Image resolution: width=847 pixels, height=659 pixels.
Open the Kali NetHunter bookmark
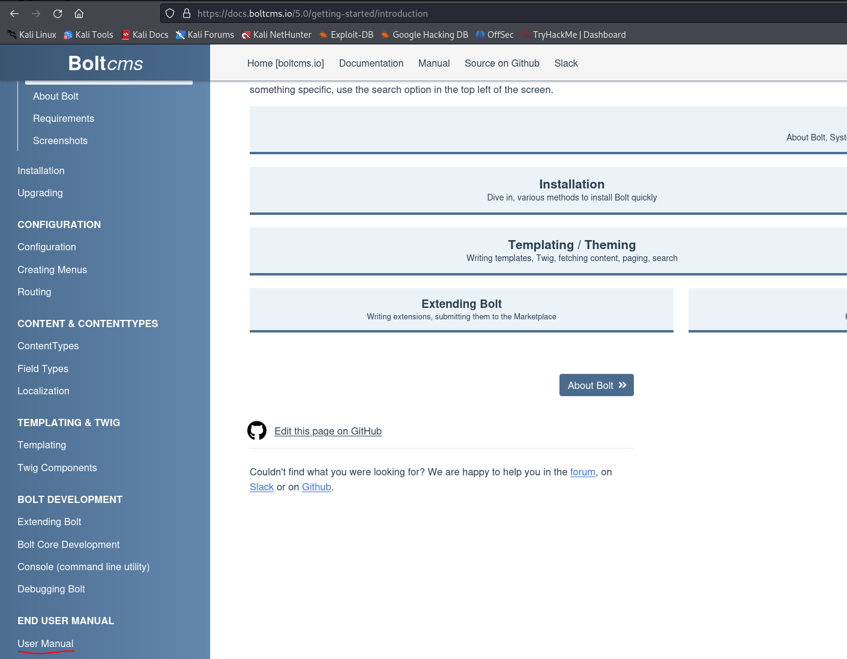pyautogui.click(x=276, y=35)
